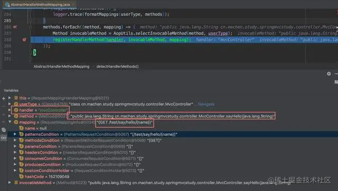The height and width of the screenshot is (191, 338).
Task: Select the detectHandlerMethods() breadcrumb
Action: pyautogui.click(x=117, y=66)
